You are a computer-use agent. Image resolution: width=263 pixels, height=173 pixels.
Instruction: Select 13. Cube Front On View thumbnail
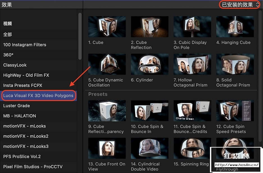[x=107, y=148]
